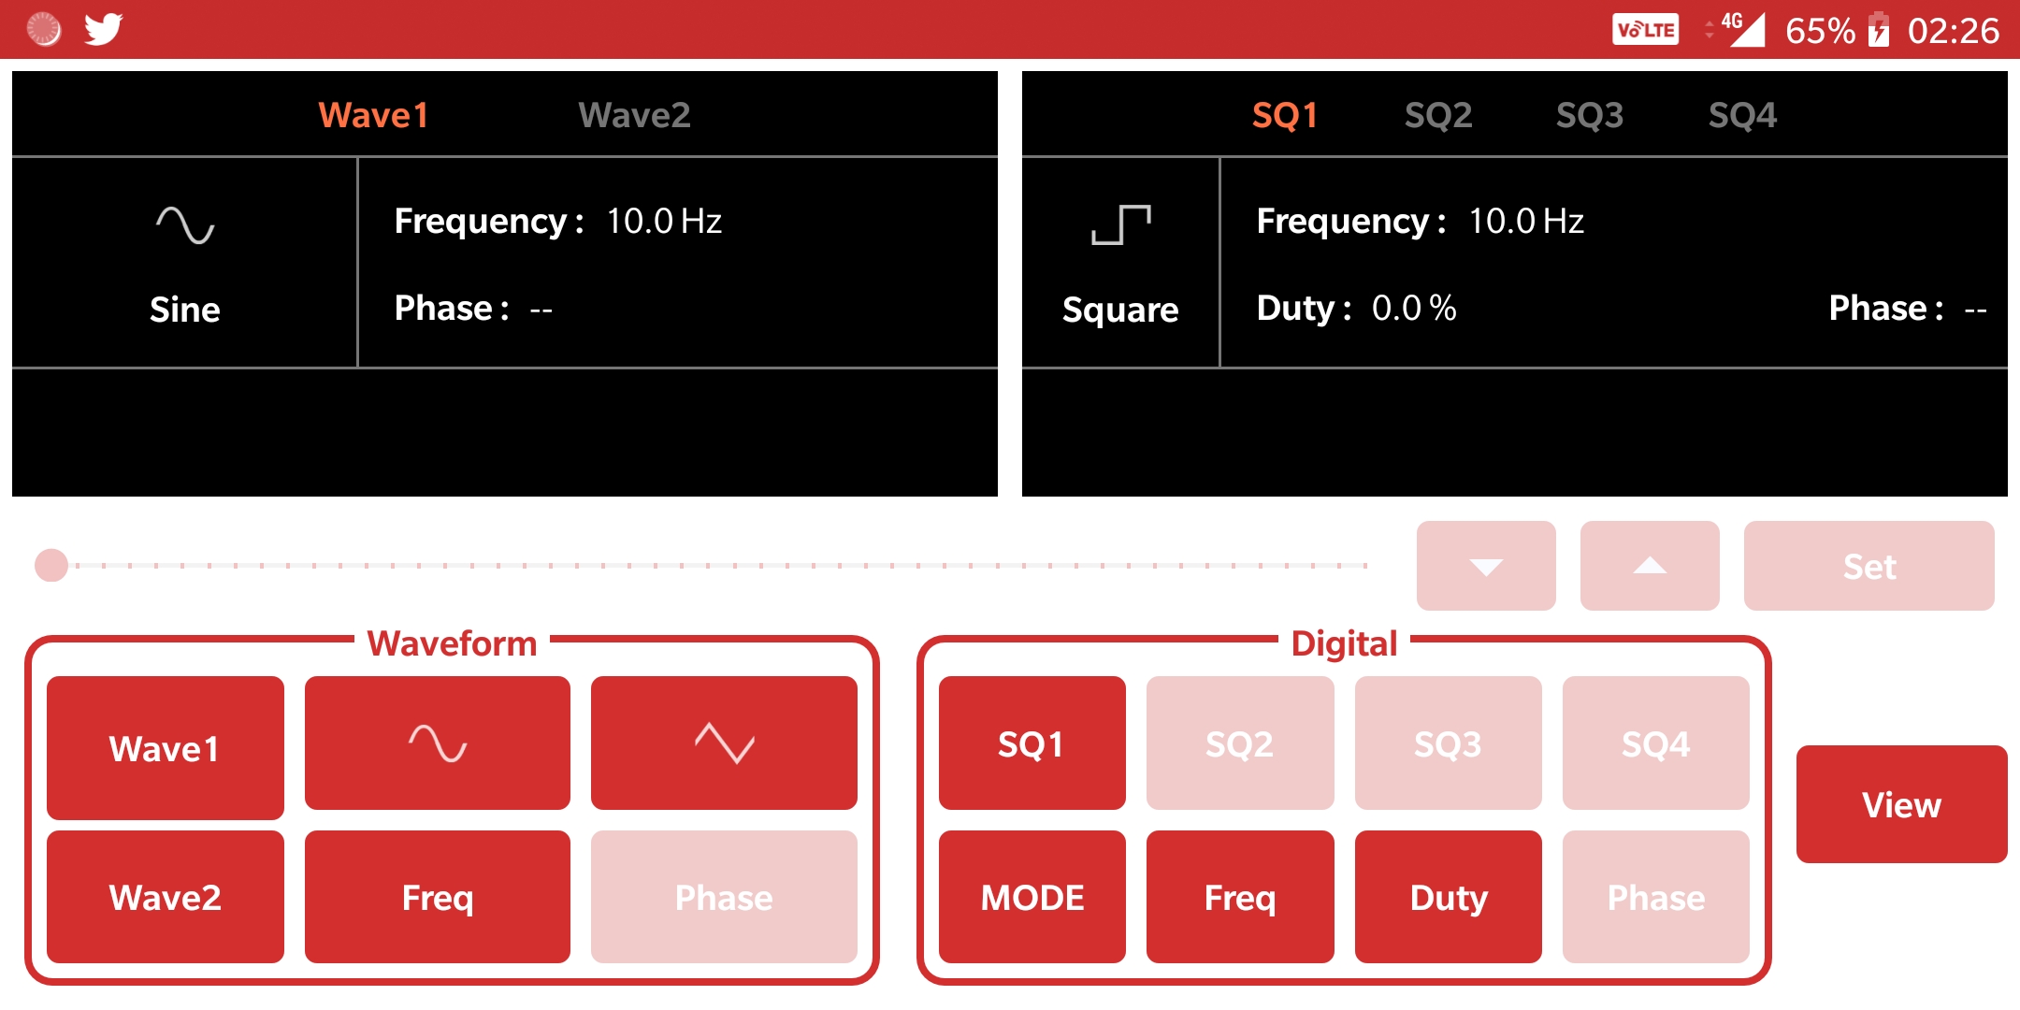
Task: Tap the Sine waveform icon in display
Action: (185, 225)
